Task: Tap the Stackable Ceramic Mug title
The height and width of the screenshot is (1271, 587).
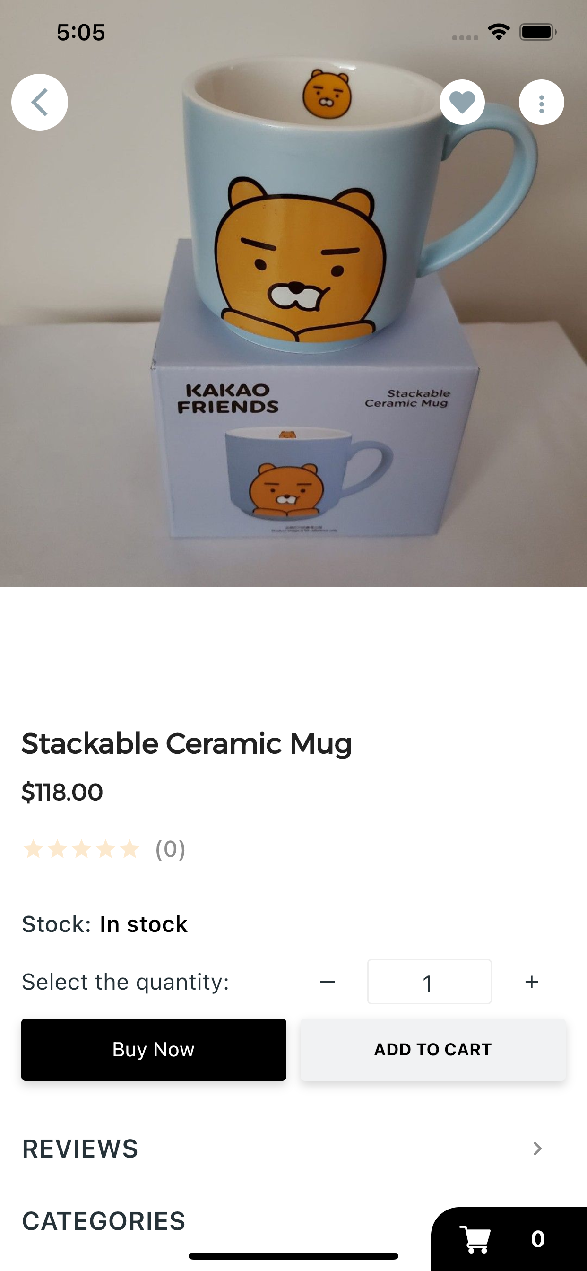Action: pyautogui.click(x=187, y=744)
